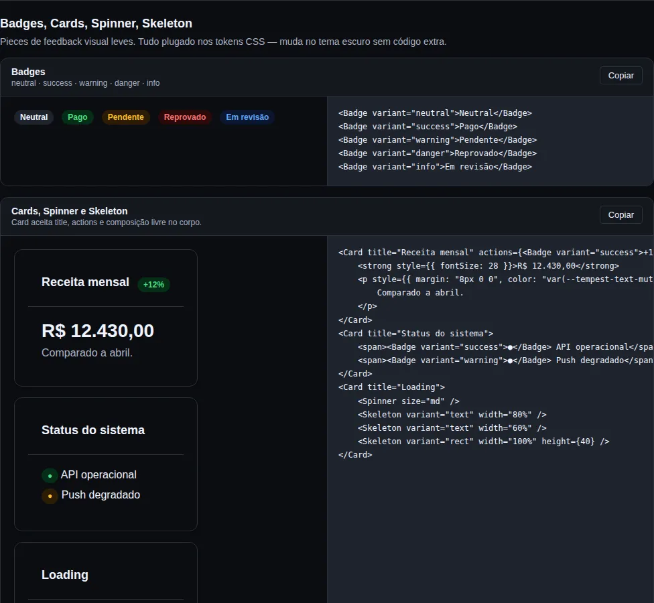Click the green dot badge beside API operacional
The width and height of the screenshot is (654, 603).
point(50,476)
